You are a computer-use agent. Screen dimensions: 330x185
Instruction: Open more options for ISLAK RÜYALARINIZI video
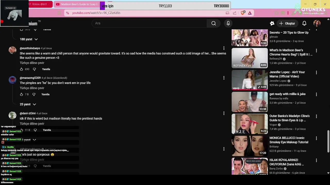(x=316, y=160)
